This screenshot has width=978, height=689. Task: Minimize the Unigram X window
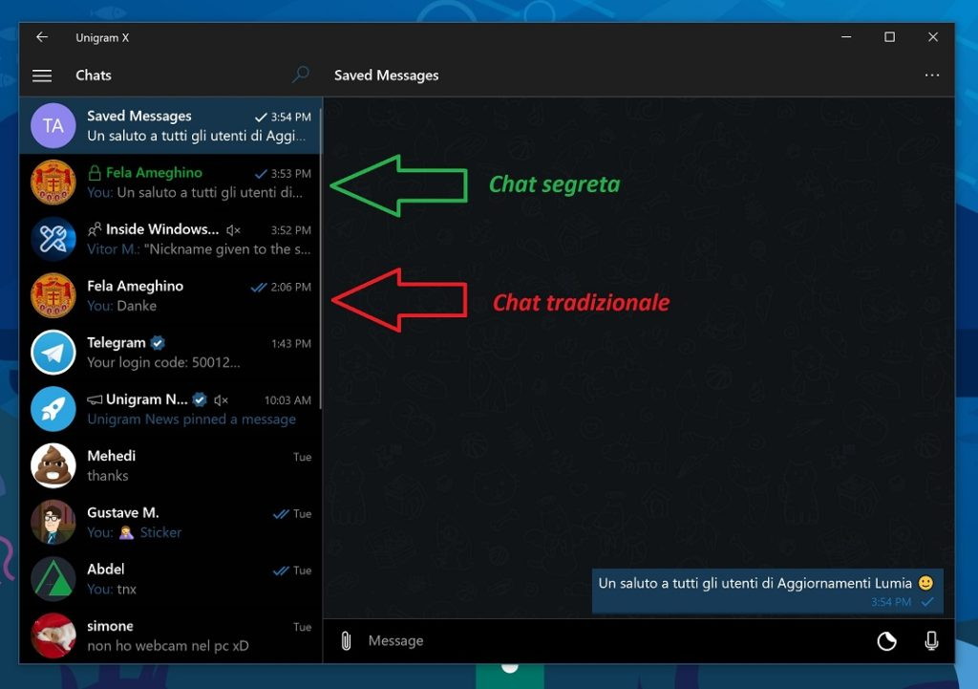click(846, 37)
